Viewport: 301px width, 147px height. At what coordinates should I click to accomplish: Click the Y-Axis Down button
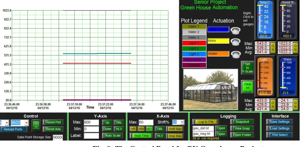[107, 129]
